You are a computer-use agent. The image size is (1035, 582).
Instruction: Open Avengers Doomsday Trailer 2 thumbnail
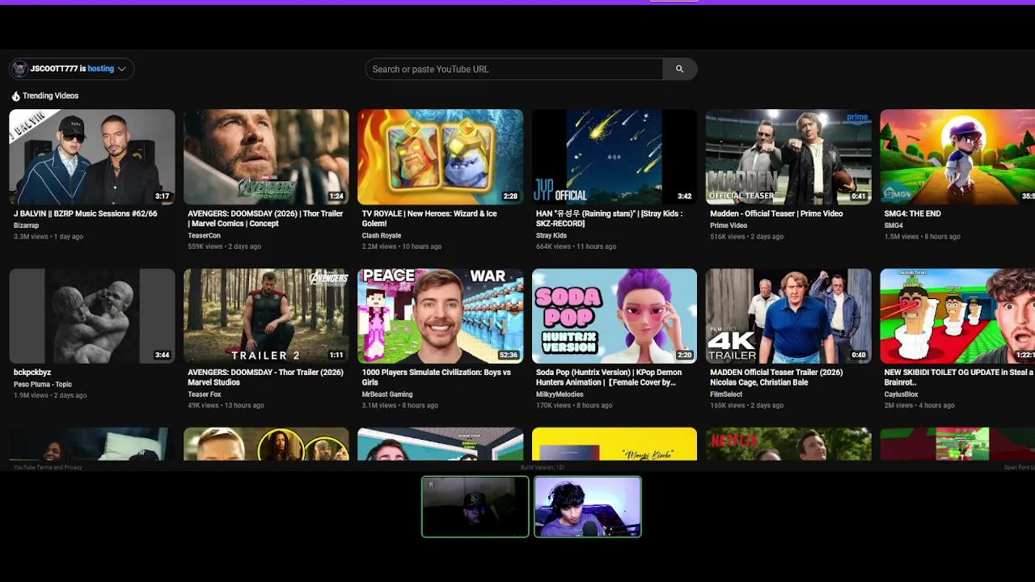pyautogui.click(x=266, y=316)
